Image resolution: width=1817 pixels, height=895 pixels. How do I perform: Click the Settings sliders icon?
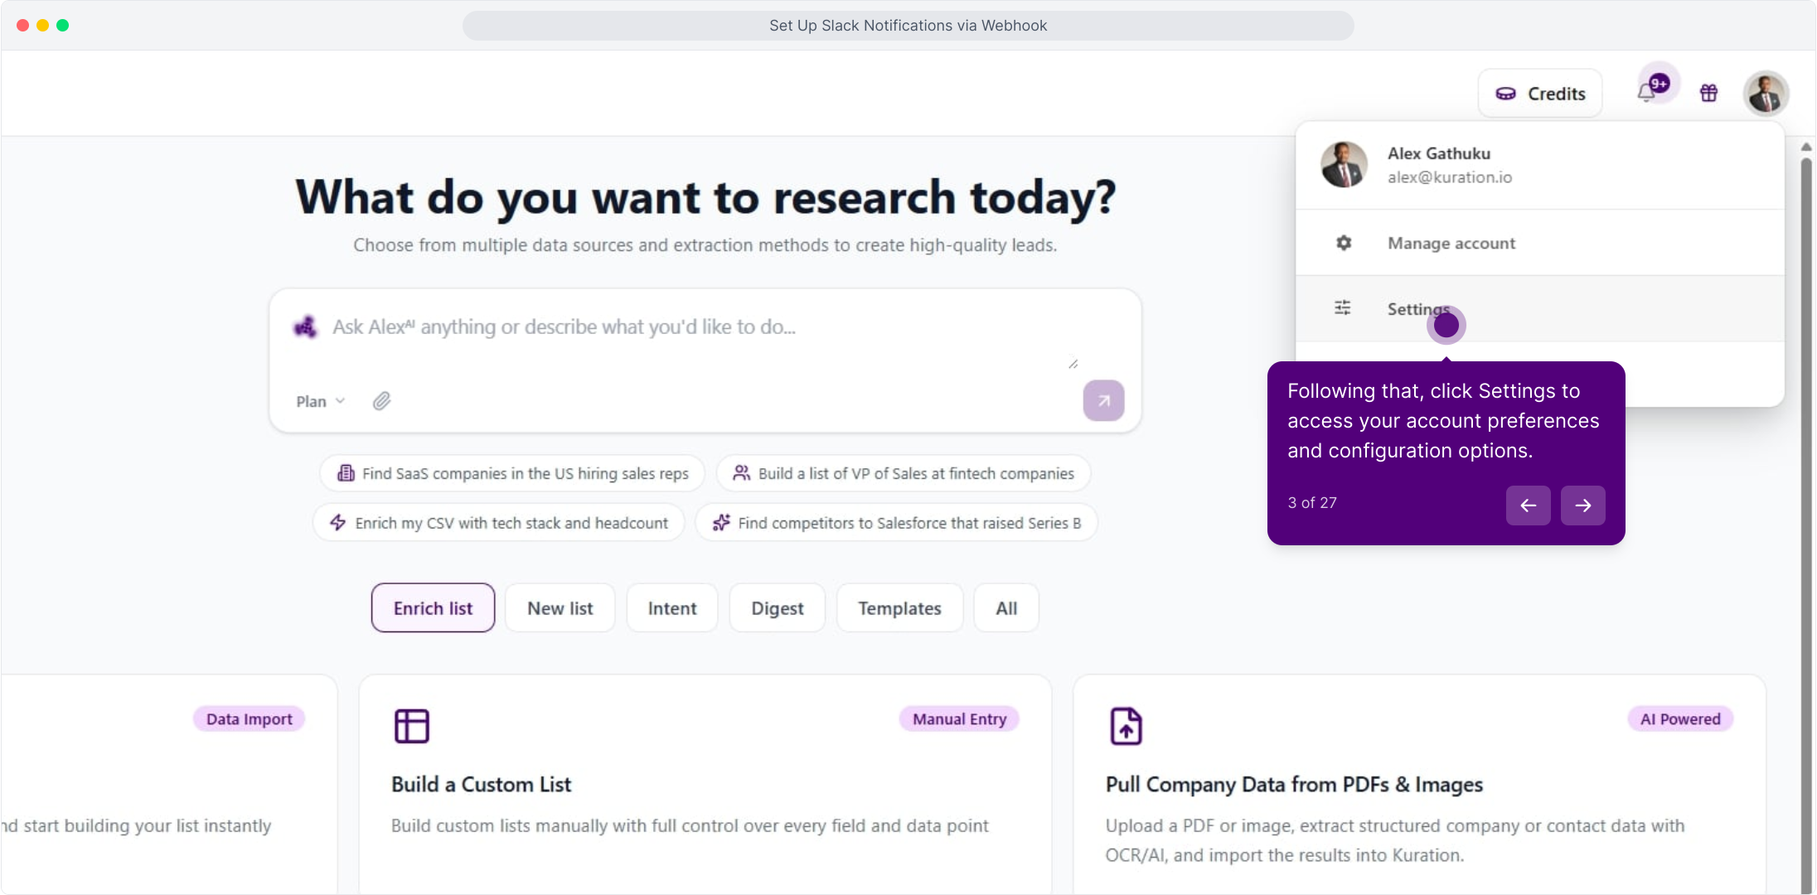[x=1343, y=307]
